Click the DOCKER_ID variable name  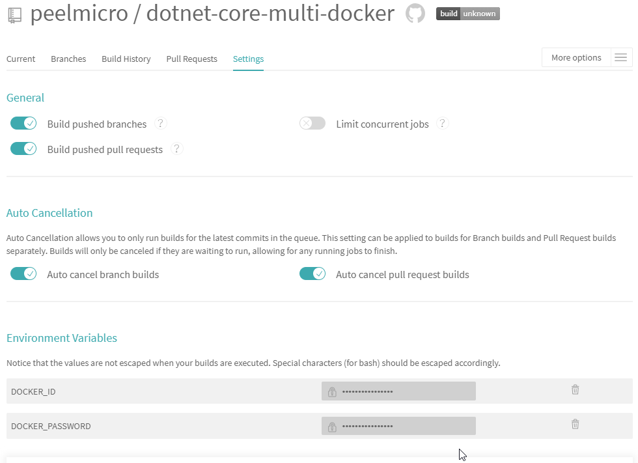(33, 392)
